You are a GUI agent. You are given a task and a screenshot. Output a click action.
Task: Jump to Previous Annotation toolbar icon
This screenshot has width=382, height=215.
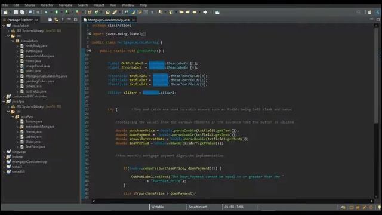171,12
